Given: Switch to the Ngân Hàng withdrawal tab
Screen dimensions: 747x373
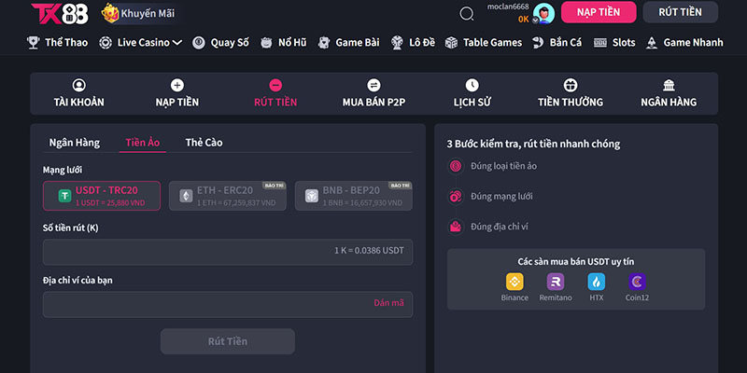Looking at the screenshot, I should click(x=75, y=143).
